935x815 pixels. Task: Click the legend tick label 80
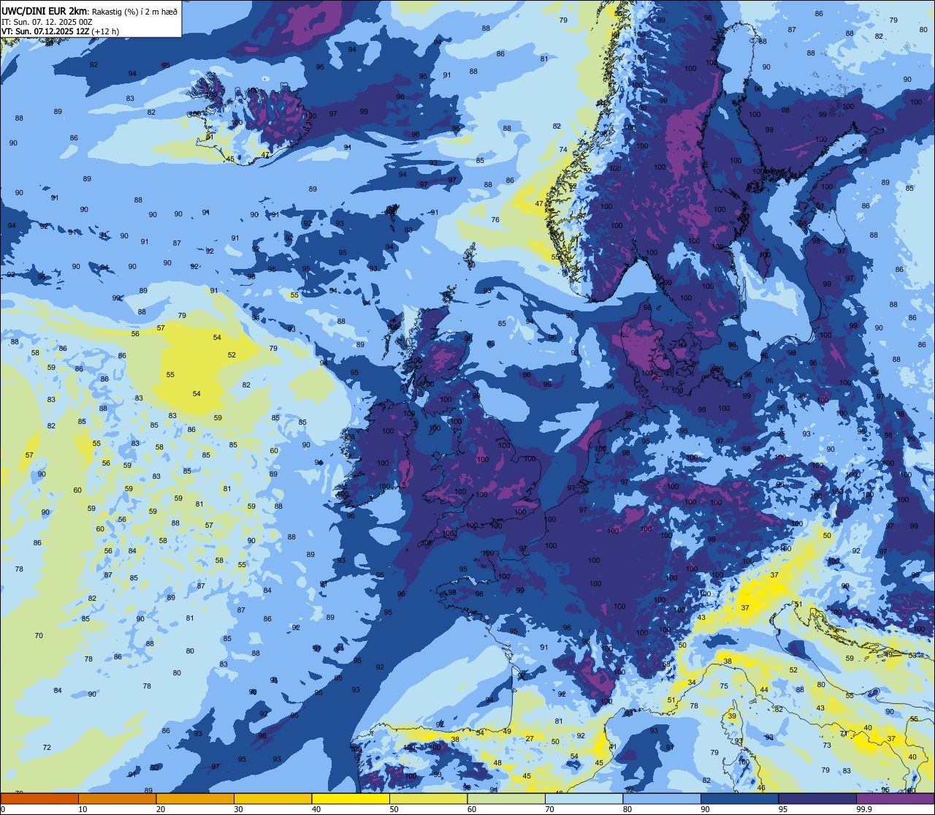pos(627,809)
